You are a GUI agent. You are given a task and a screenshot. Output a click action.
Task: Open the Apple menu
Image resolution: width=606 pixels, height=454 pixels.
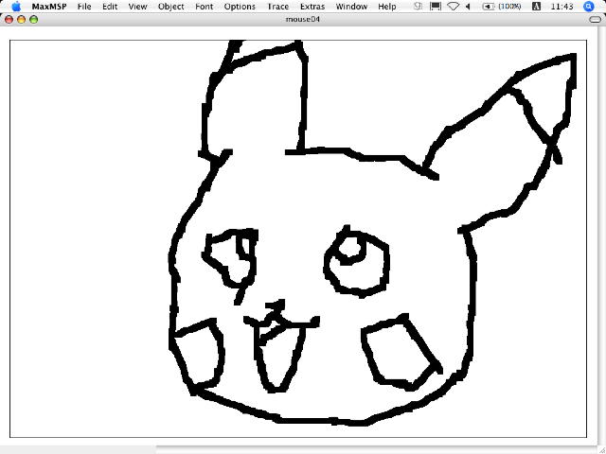point(16,7)
